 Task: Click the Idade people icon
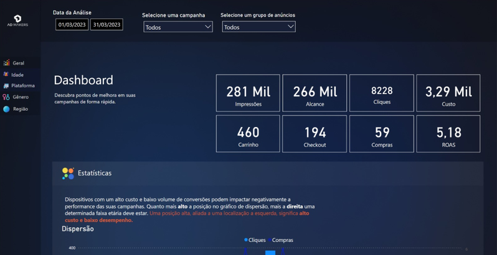click(x=6, y=75)
